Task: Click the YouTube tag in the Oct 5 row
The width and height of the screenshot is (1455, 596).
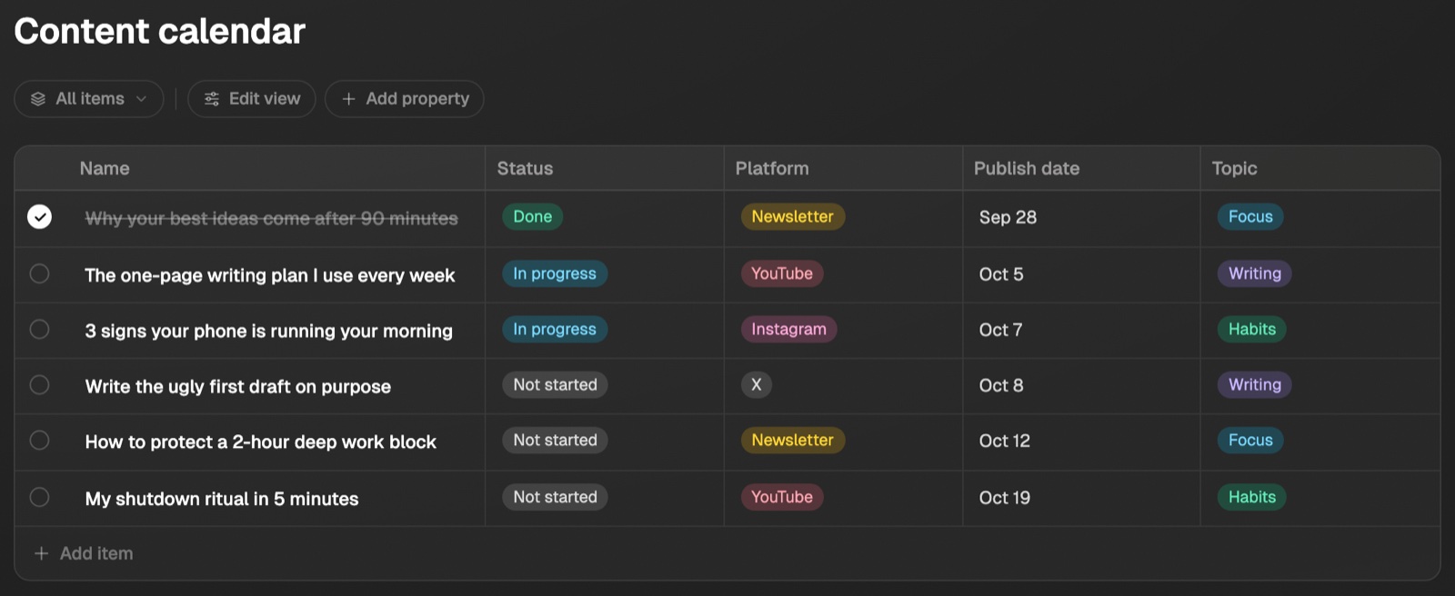Action: (x=782, y=273)
